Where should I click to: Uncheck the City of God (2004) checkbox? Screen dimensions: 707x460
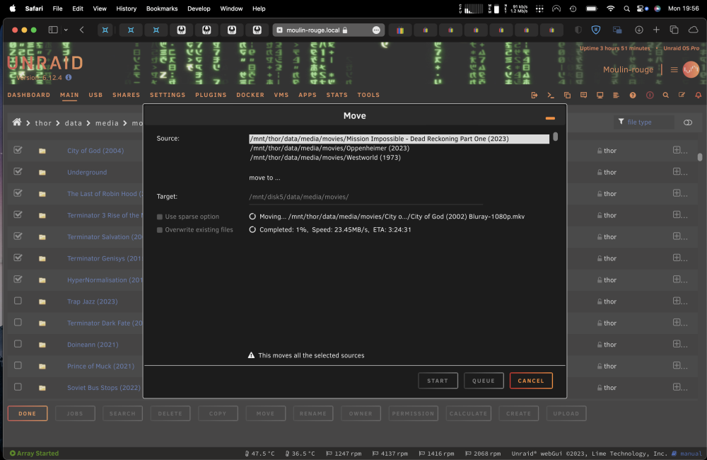18,150
